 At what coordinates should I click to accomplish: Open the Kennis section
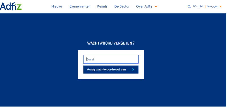pyautogui.click(x=102, y=6)
